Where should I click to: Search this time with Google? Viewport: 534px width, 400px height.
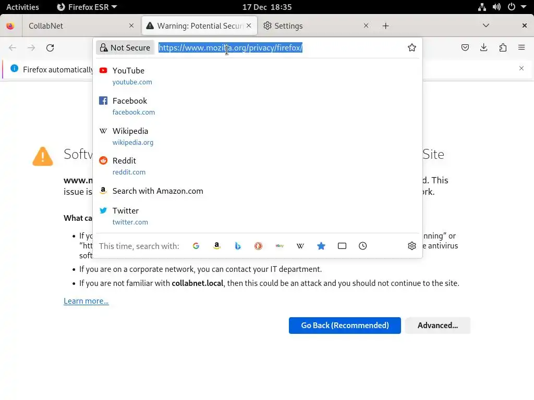[196, 246]
